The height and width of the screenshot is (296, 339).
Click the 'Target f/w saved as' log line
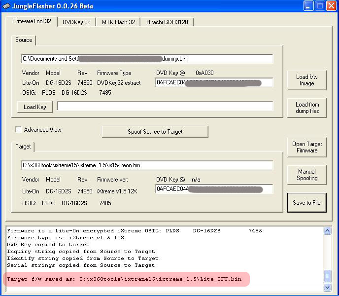coord(124,279)
